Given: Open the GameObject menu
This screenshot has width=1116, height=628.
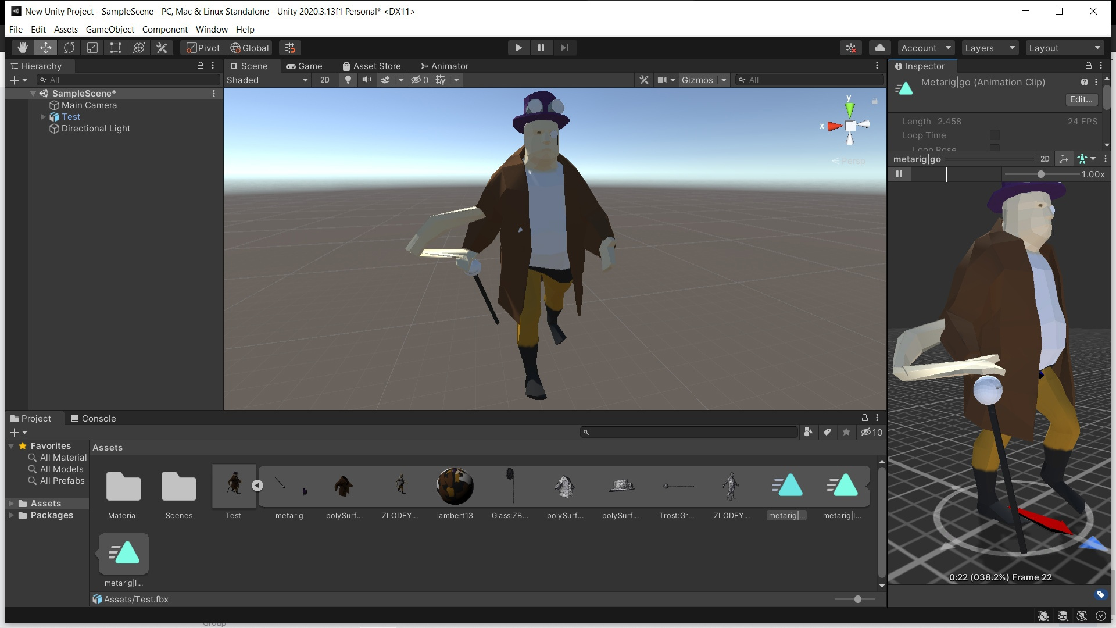Looking at the screenshot, I should click(110, 29).
